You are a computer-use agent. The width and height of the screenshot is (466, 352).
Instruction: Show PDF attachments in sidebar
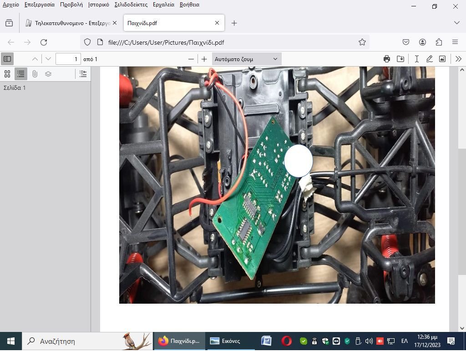click(x=35, y=74)
